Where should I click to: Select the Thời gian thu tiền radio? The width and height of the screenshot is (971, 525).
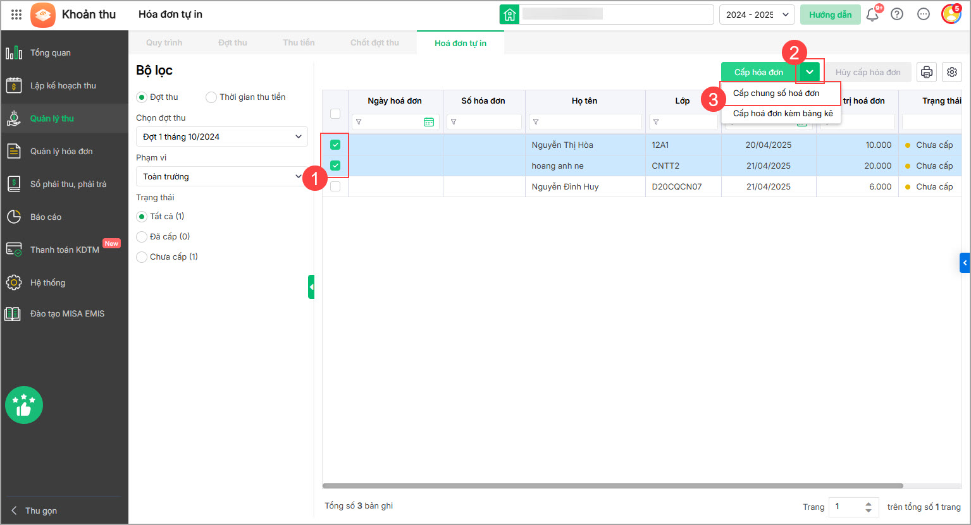[x=211, y=97]
